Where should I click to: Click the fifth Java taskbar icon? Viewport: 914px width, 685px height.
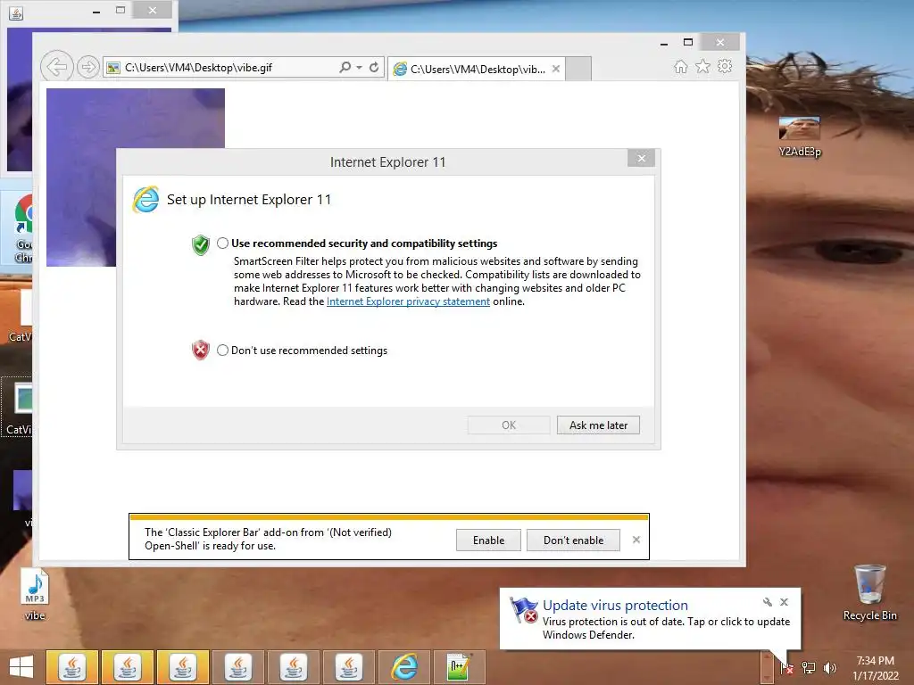[293, 667]
